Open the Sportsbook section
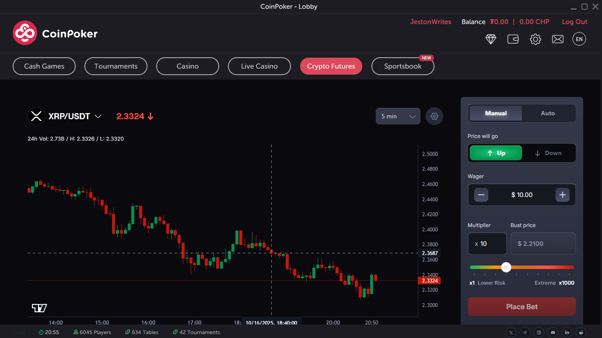The image size is (602, 338). [402, 66]
